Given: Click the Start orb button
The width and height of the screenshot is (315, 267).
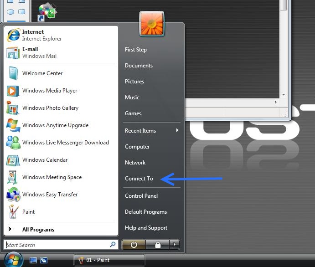Looking at the screenshot, I should point(13,260).
